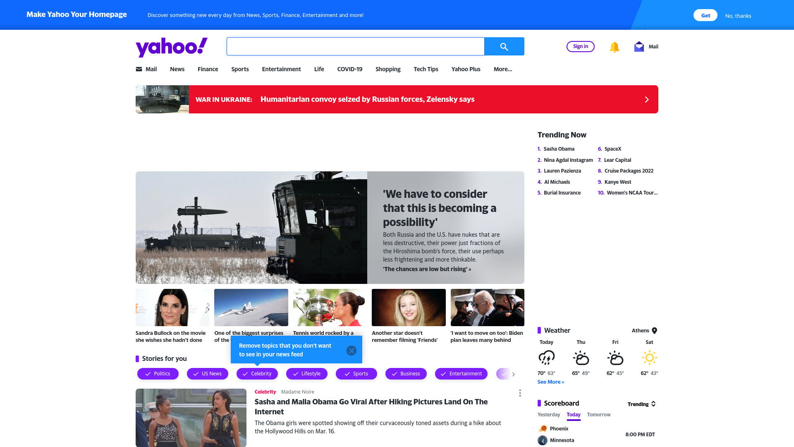Open 'The chances are low but rising' link
The width and height of the screenshot is (794, 447).
pyautogui.click(x=427, y=269)
